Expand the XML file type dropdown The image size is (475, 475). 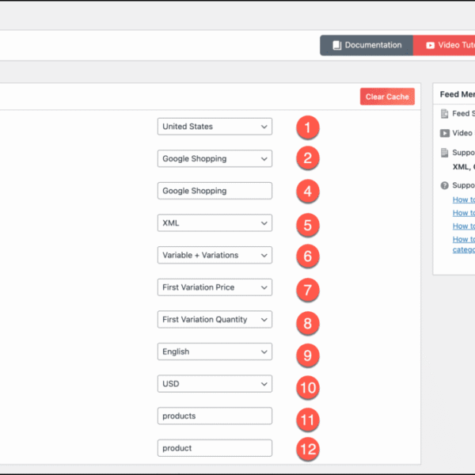pos(215,223)
